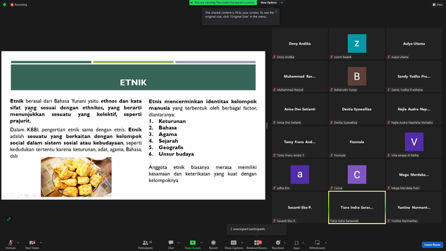446x251 pixels.
Task: Click the purple V avatar of Vilia
Action: (x=414, y=142)
